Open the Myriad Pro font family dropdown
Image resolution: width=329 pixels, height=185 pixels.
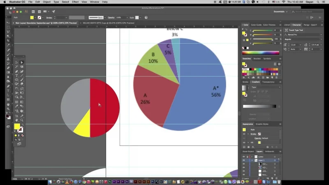[302, 35]
